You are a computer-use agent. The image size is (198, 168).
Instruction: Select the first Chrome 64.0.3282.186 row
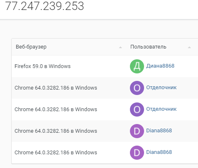coord(105,88)
